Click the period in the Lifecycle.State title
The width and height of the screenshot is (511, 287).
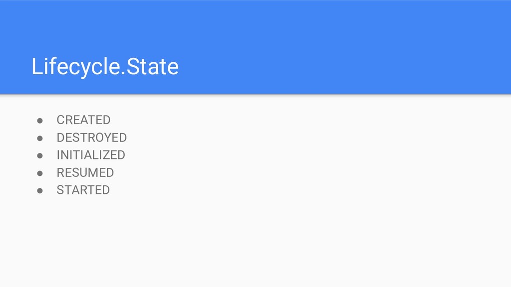(123, 73)
